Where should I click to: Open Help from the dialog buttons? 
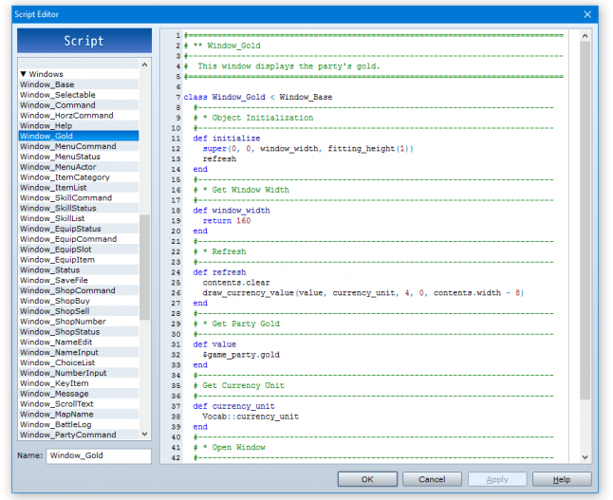coord(562,479)
